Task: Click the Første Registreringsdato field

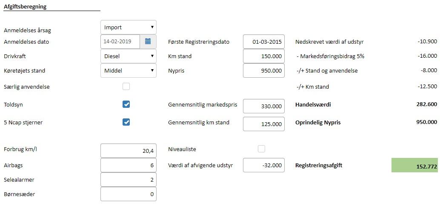Action: coord(263,42)
